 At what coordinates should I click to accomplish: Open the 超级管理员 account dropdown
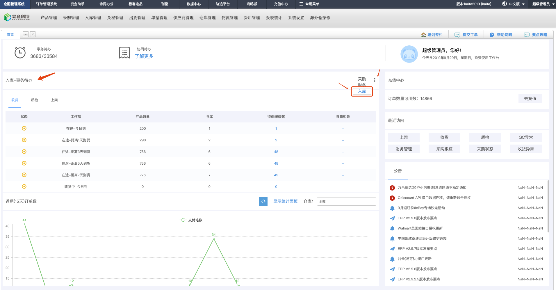pos(541,4)
